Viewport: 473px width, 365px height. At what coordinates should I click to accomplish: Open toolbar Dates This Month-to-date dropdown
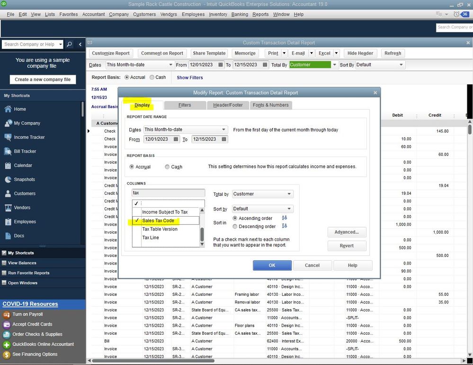(170, 64)
